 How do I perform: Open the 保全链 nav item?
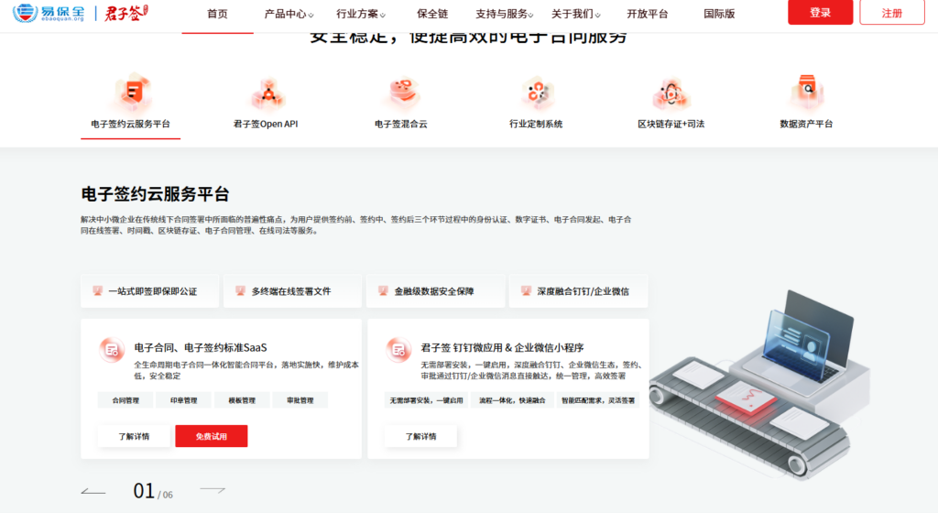[432, 14]
